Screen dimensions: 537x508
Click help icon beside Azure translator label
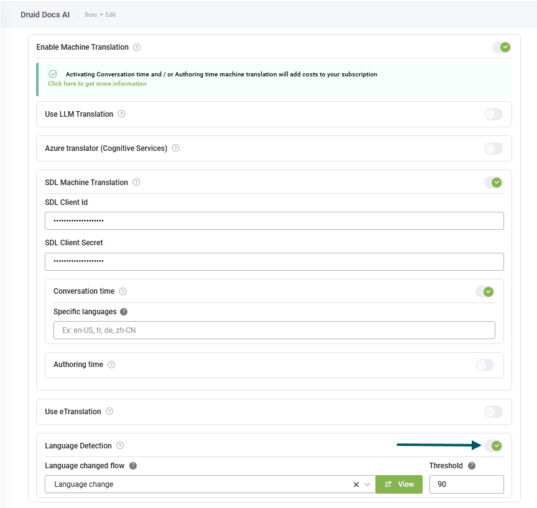[x=176, y=148]
